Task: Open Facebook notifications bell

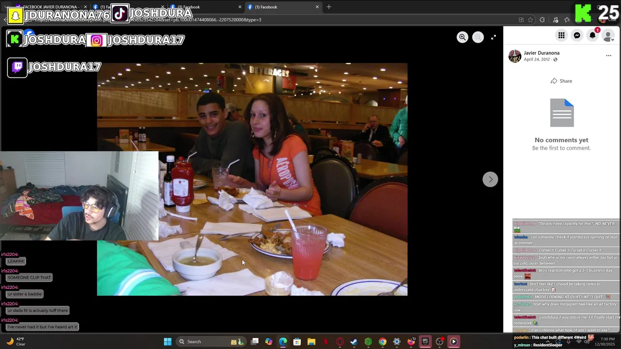Action: [592, 35]
